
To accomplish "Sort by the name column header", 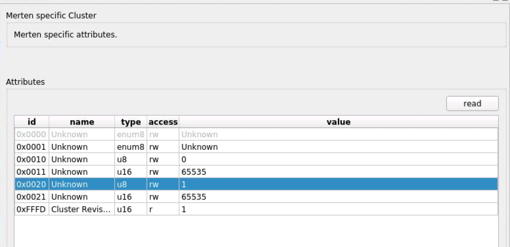I will pos(82,122).
